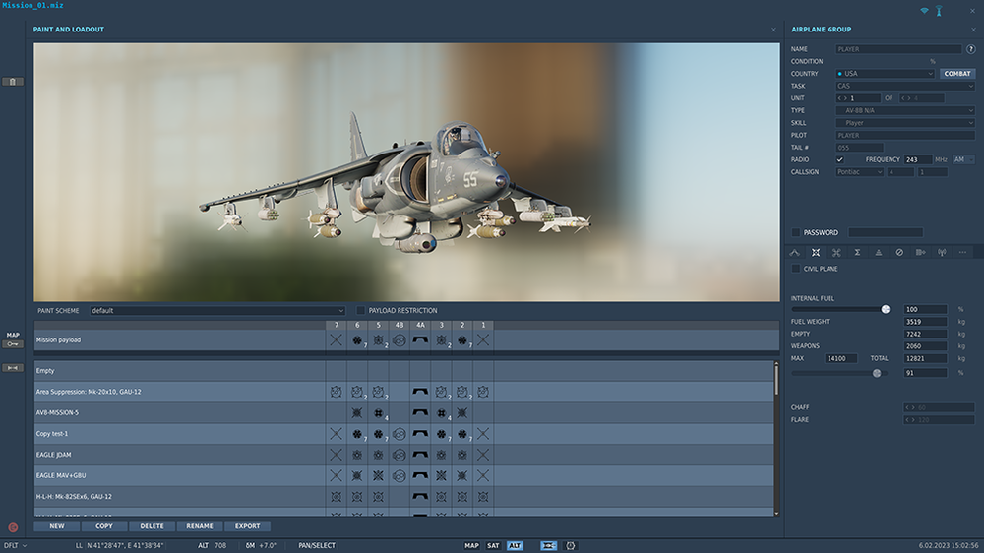Click the COPY payload button

[x=104, y=526]
